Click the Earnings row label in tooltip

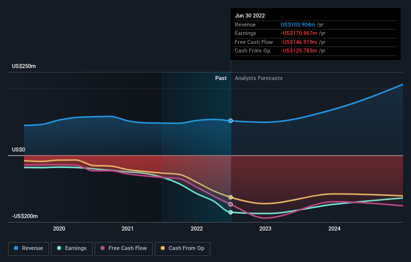(245, 33)
